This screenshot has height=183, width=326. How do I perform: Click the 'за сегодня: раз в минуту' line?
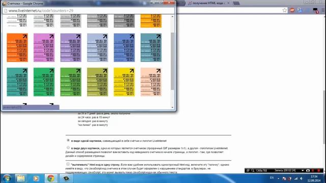[x=93, y=121]
